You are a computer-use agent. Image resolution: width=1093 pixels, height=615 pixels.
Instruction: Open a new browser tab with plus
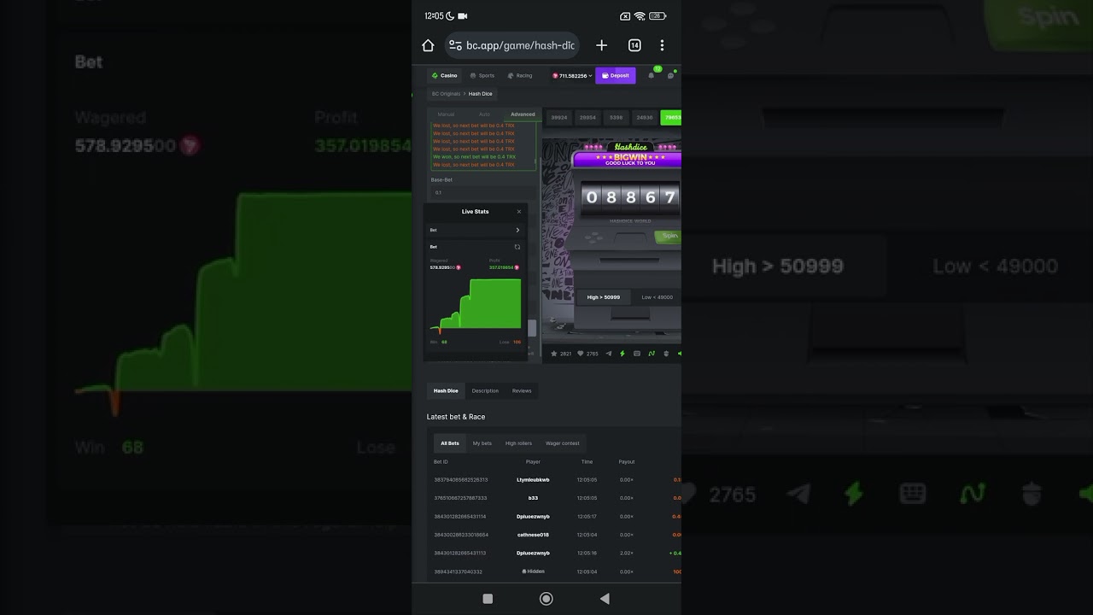click(x=601, y=45)
